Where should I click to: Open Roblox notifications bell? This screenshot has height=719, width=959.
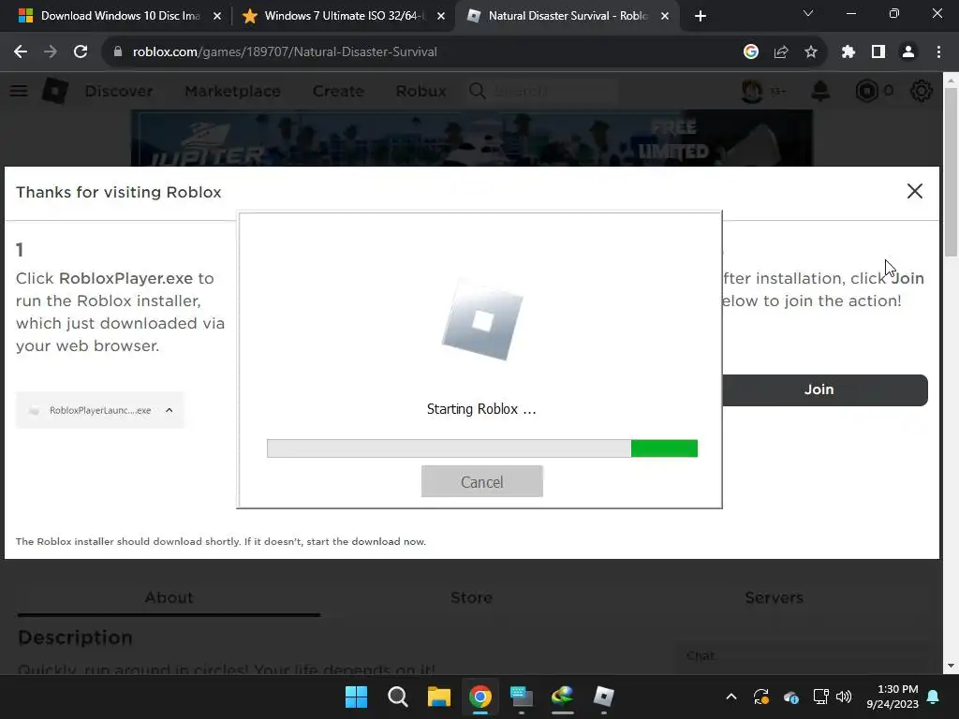(x=820, y=91)
